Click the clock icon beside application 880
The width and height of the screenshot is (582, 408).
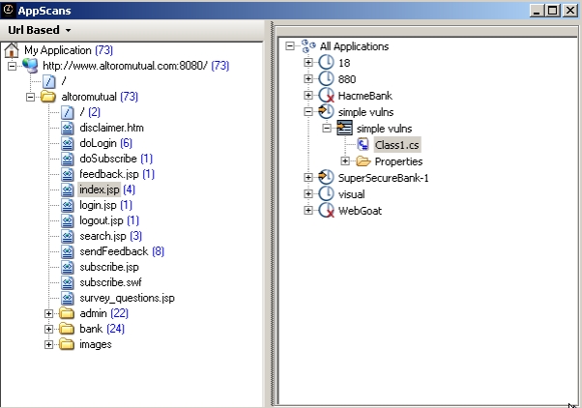[327, 78]
